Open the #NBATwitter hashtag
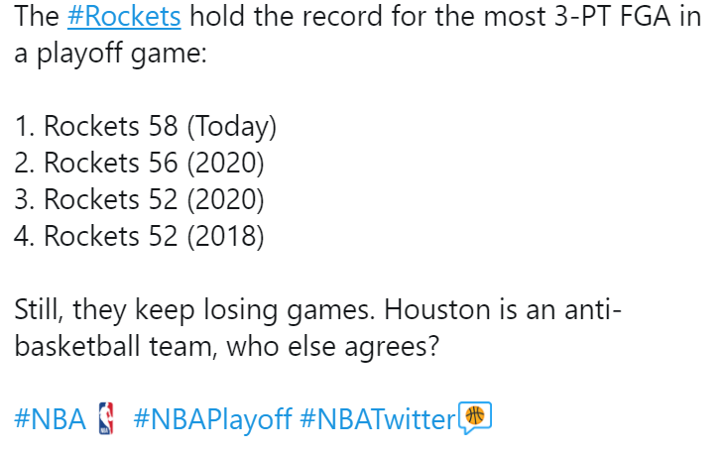Image resolution: width=722 pixels, height=452 pixels. 378,419
